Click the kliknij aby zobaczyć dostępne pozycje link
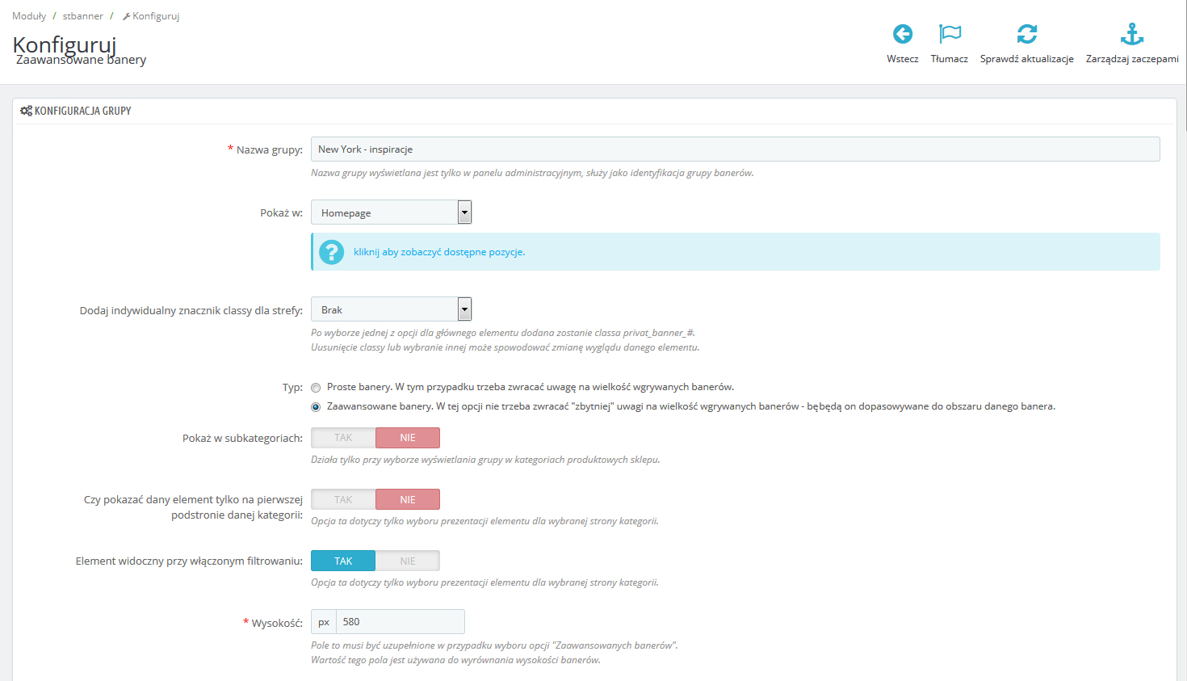 (439, 252)
